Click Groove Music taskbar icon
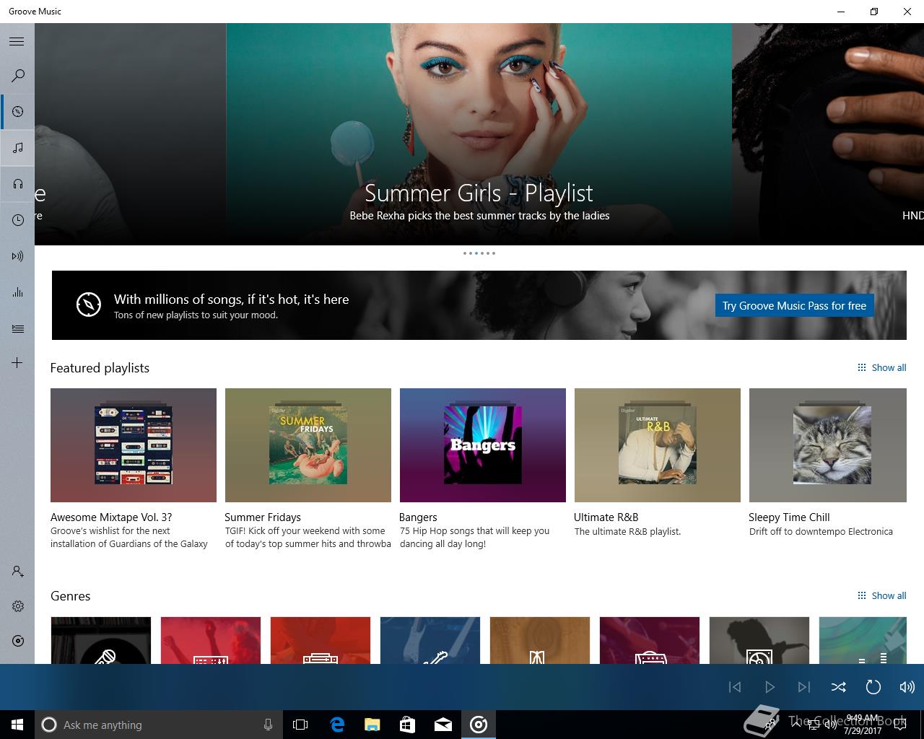The image size is (924, 739). point(479,725)
